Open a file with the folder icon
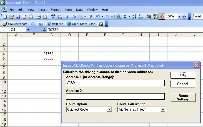 pyautogui.click(x=12, y=17)
